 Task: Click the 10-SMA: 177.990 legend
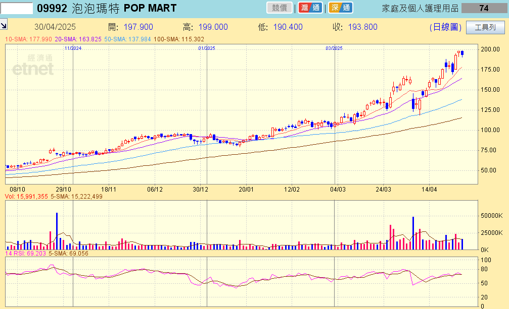click(29, 39)
